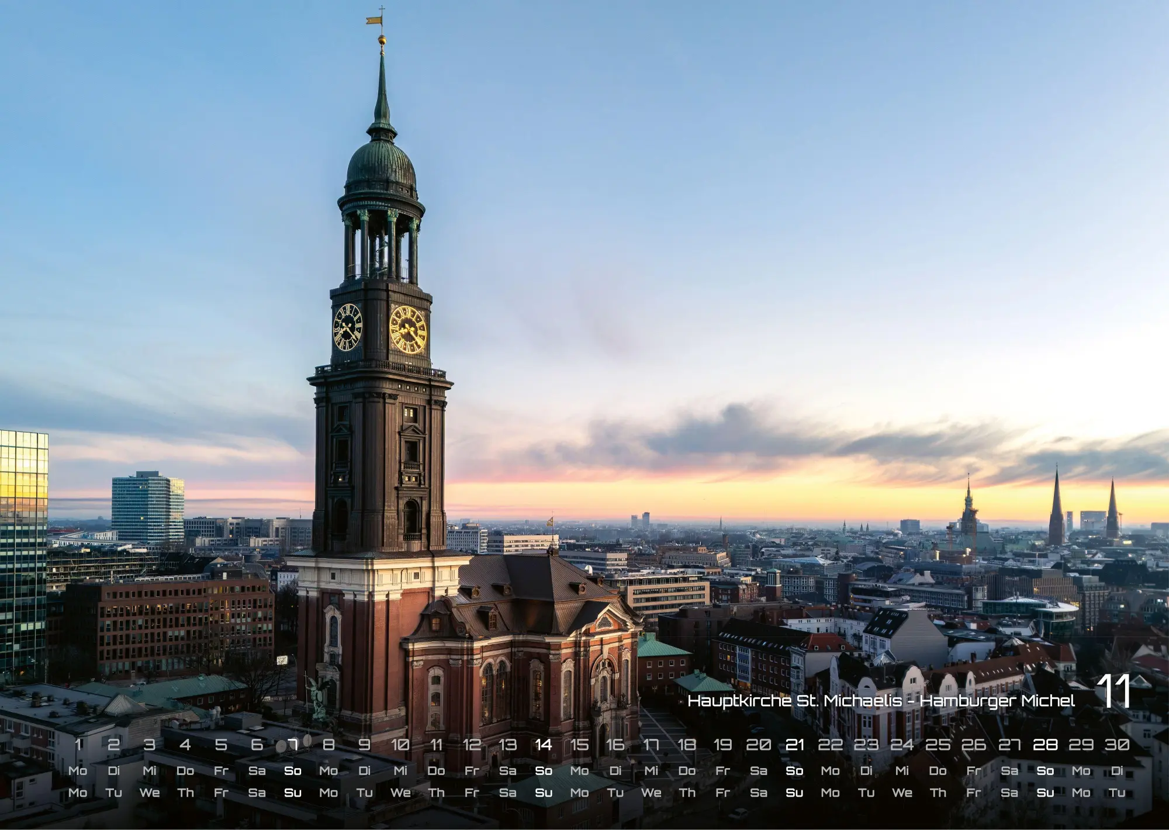Click date number 12
The image size is (1169, 830).
472,745
